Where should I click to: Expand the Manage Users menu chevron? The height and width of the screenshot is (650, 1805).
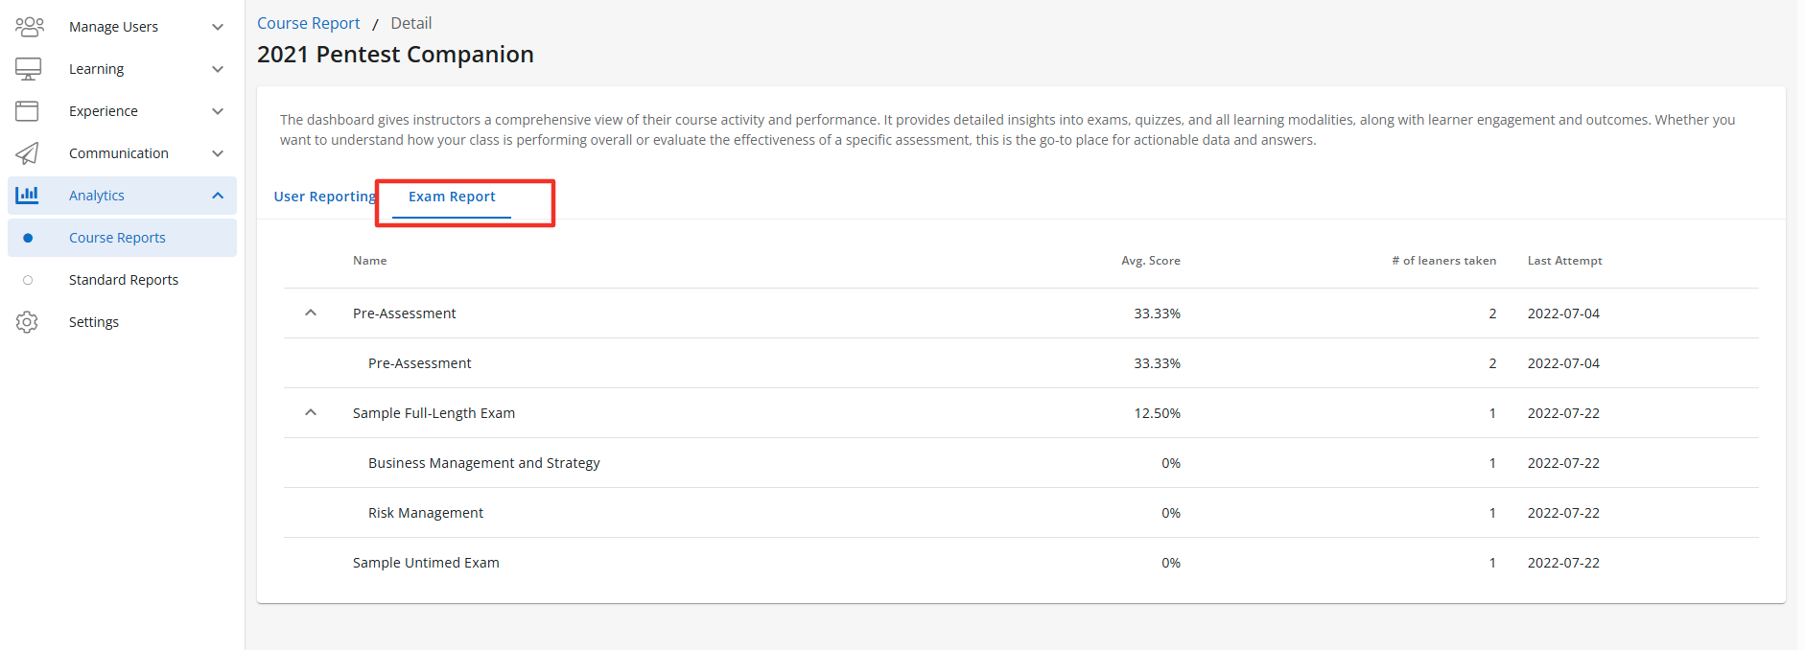pos(218,27)
